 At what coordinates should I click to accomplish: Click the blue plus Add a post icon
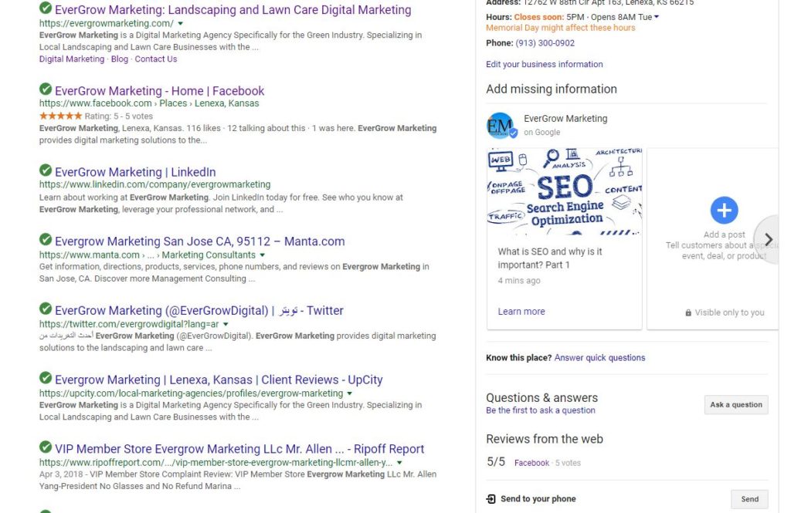724,210
